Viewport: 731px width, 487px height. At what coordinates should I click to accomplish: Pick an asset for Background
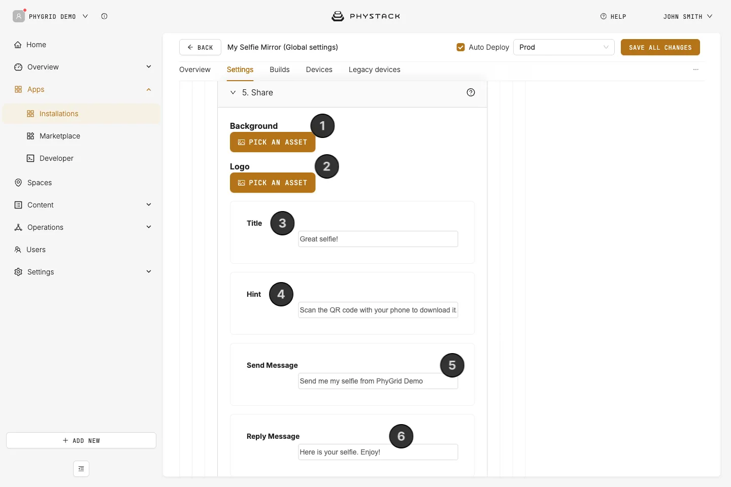point(273,142)
